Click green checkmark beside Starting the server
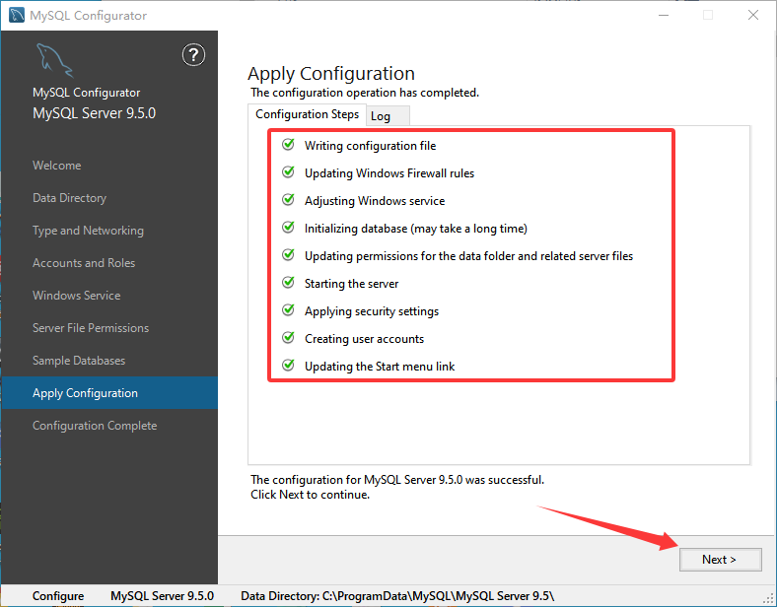Image resolution: width=777 pixels, height=607 pixels. (288, 283)
